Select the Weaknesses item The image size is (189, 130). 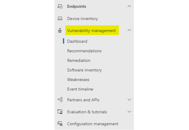click(78, 79)
